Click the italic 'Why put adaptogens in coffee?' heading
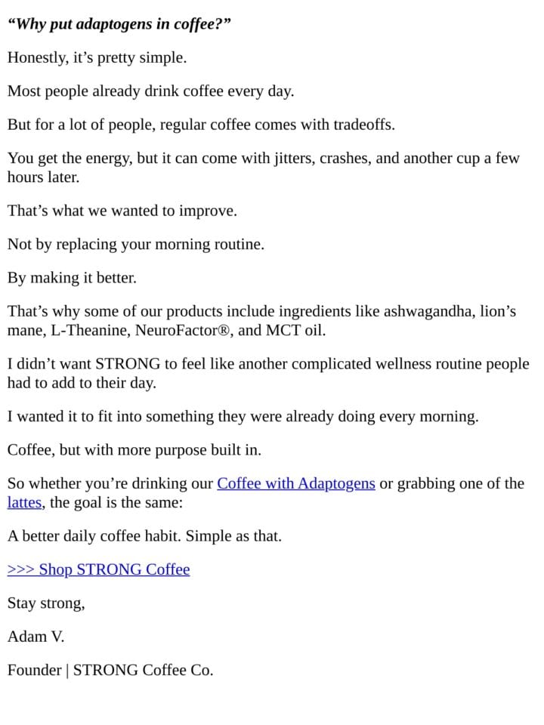Viewport: 544px width, 725px height. point(119,24)
